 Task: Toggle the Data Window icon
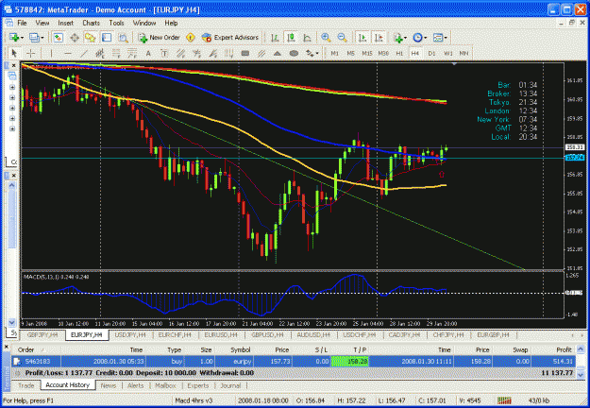click(x=75, y=38)
